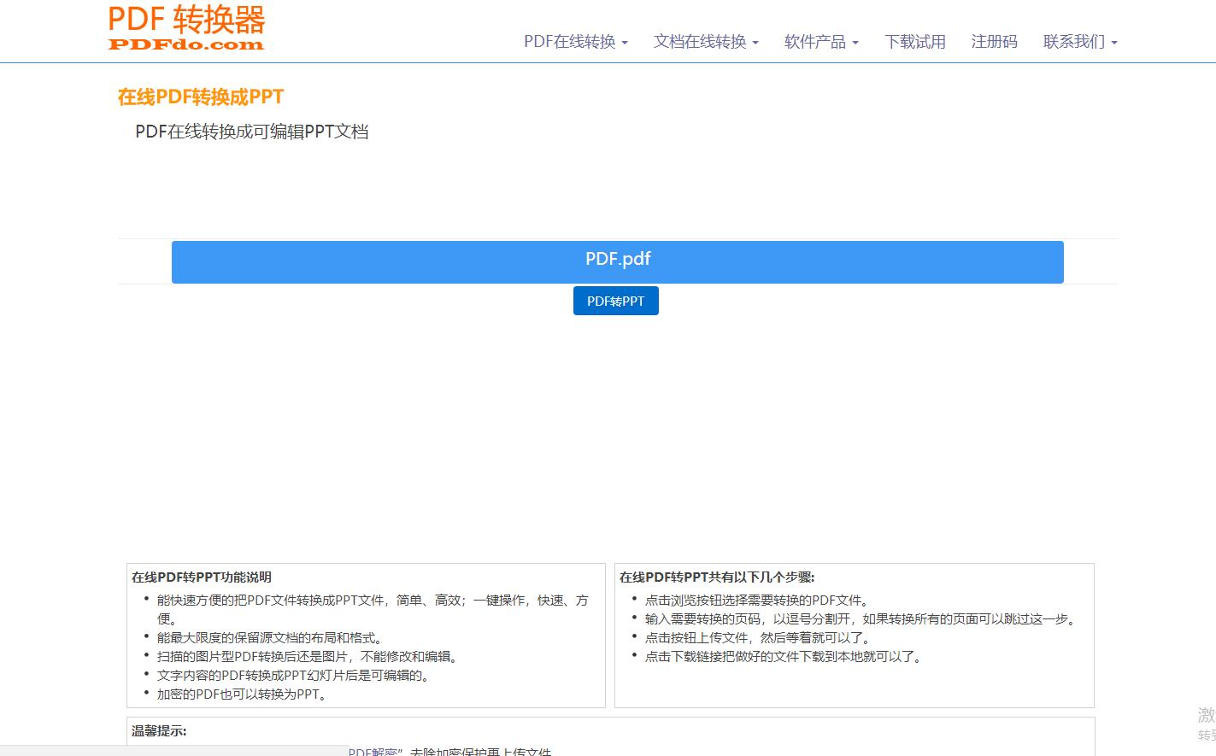
Task: Click the 转 widget on right page edge
Action: tap(1205, 735)
